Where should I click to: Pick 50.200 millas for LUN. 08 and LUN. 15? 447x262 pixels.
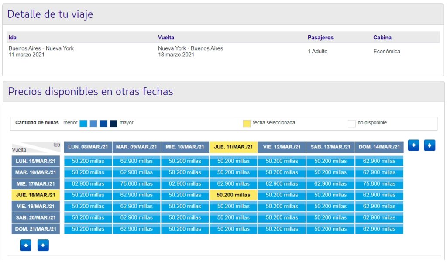point(88,161)
